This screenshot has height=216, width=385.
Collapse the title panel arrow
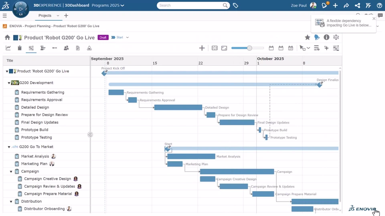point(90,135)
